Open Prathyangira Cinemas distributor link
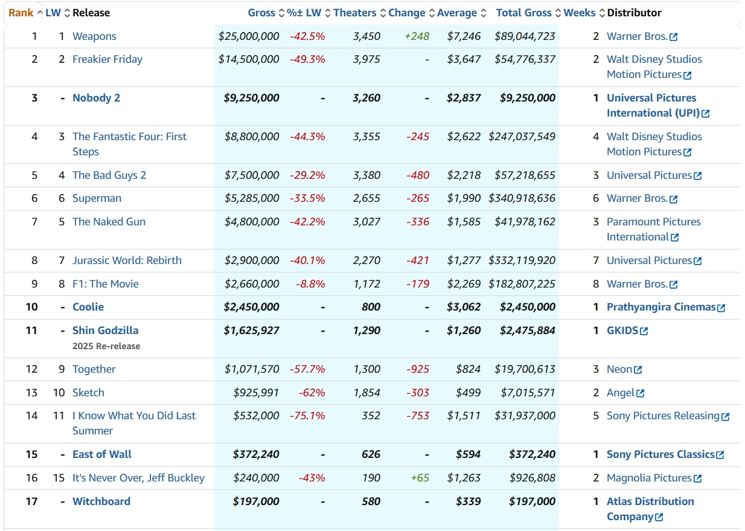The height and width of the screenshot is (531, 745). 661,307
